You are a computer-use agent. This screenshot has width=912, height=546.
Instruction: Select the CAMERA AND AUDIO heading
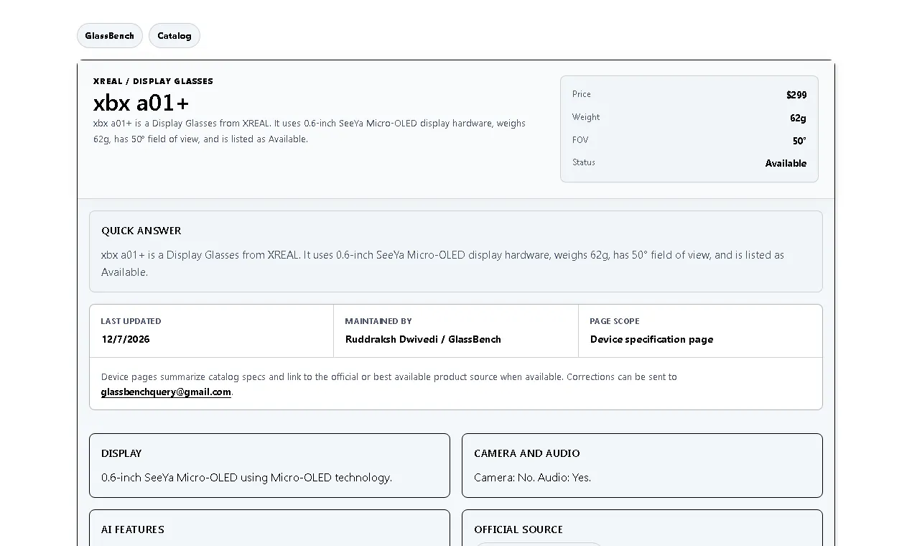pos(527,453)
